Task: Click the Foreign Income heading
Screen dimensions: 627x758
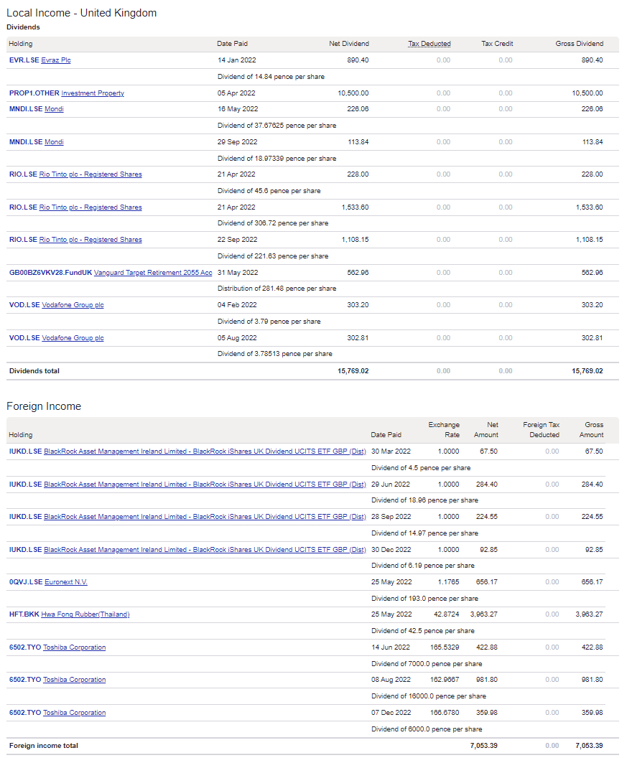Action: click(44, 406)
